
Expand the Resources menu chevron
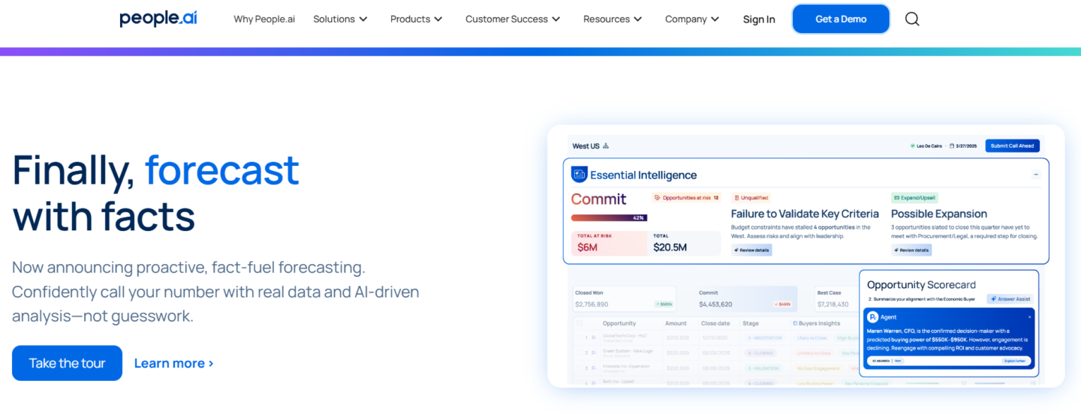coord(638,19)
